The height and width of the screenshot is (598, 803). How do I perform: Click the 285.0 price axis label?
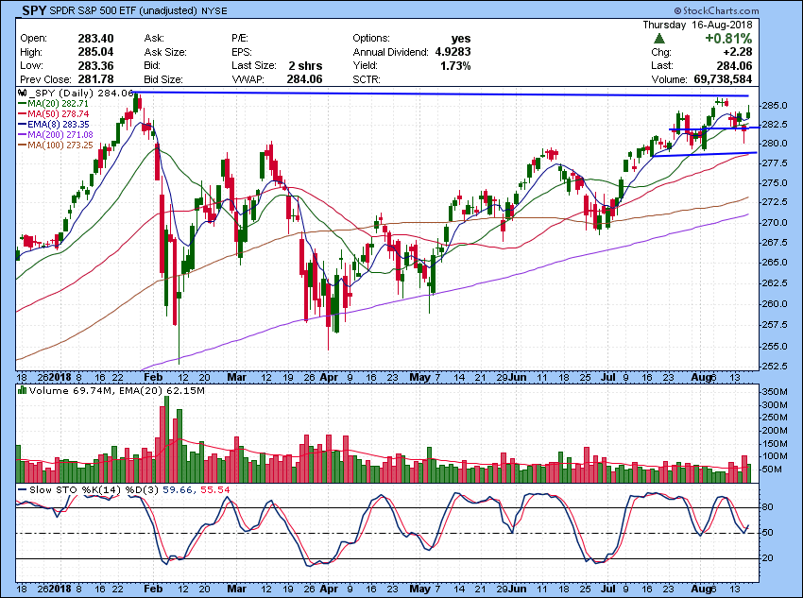tap(774, 106)
